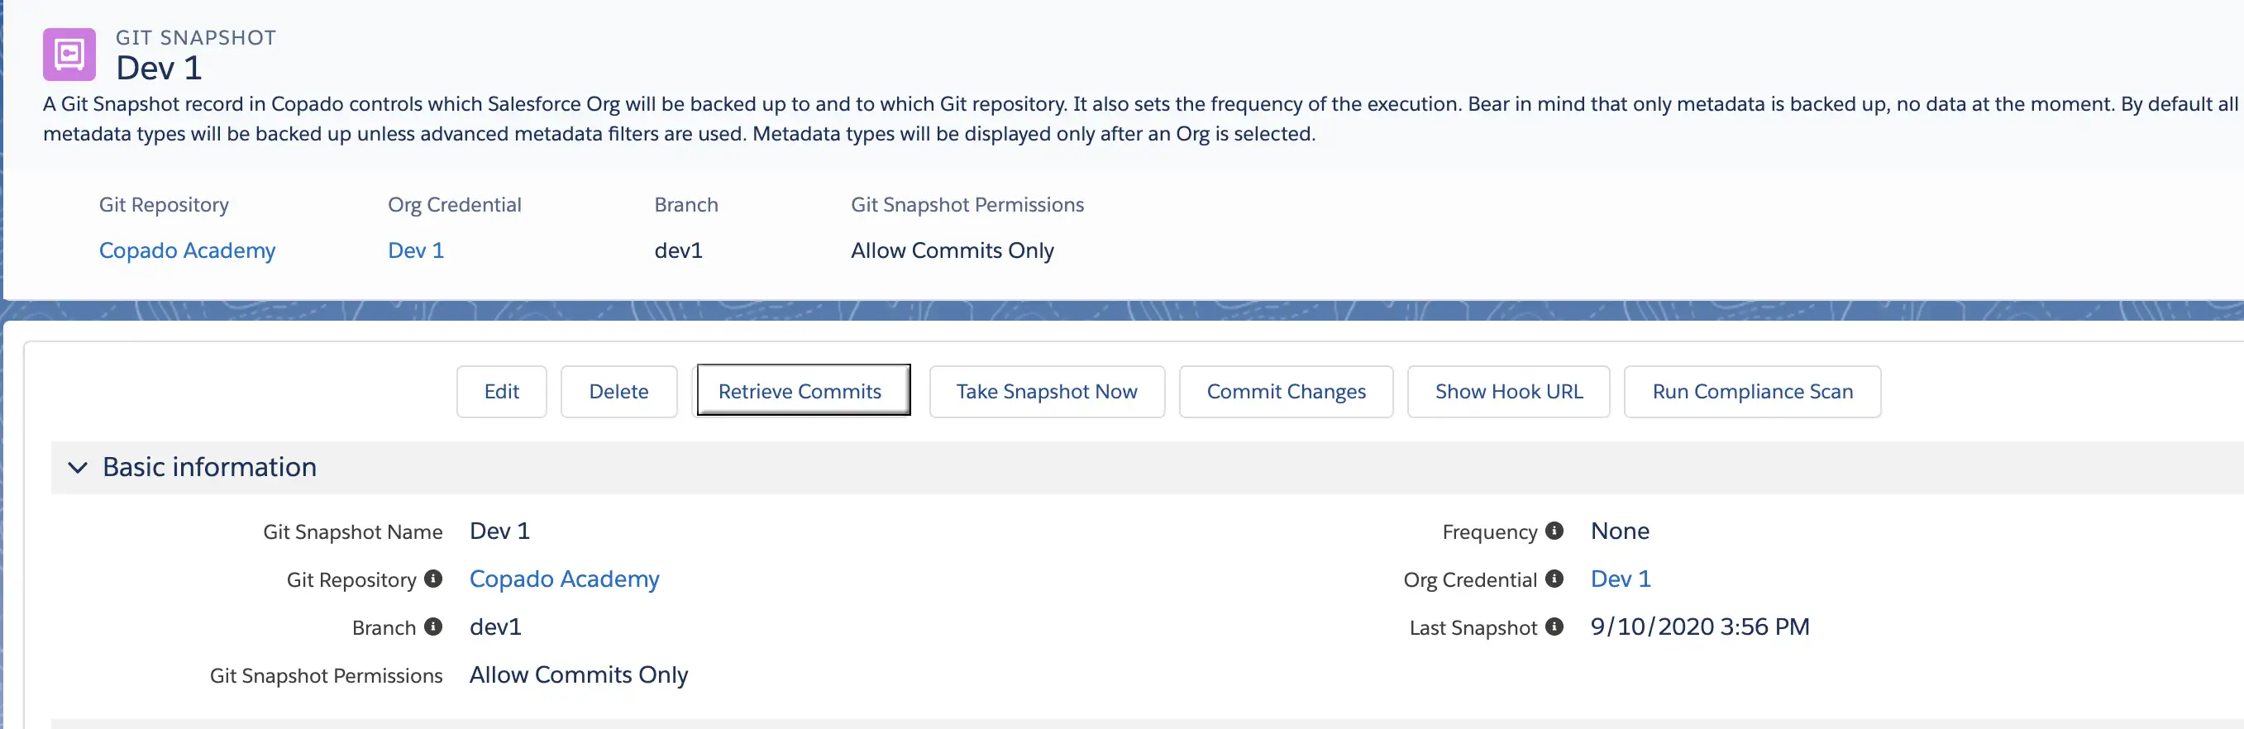2244x729 pixels.
Task: Click the Commit Changes button
Action: [x=1286, y=391]
